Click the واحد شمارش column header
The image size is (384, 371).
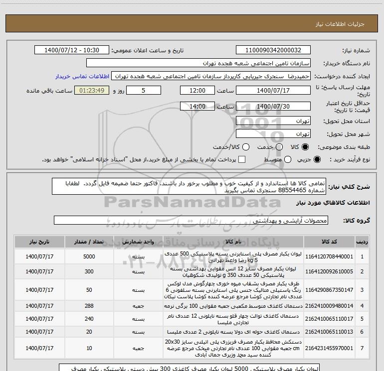(138, 242)
